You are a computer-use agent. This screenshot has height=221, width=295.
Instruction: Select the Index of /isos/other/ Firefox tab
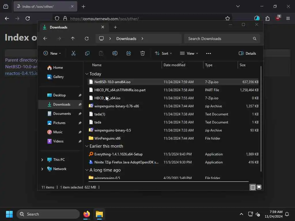click(x=45, y=6)
